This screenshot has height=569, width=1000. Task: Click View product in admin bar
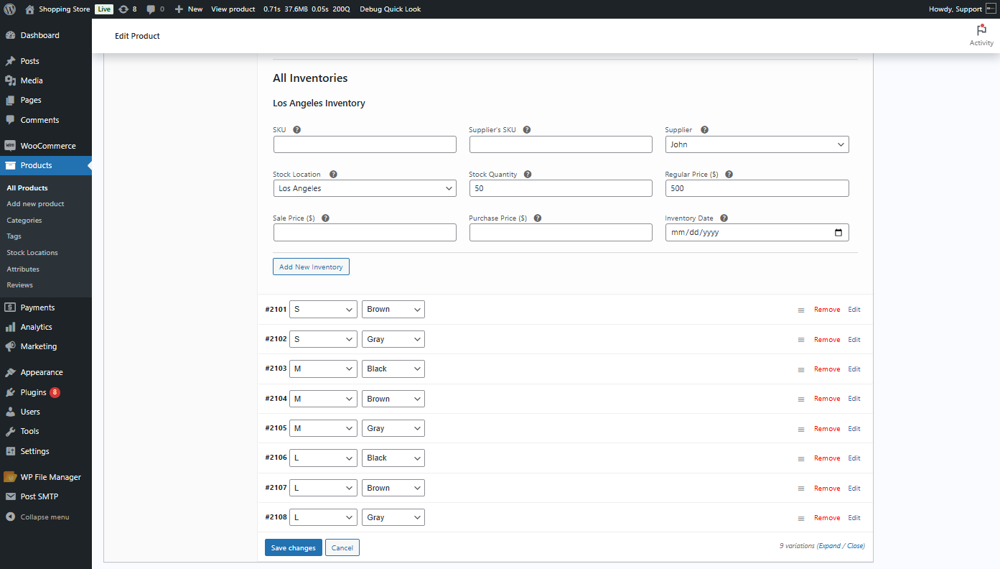pos(233,9)
